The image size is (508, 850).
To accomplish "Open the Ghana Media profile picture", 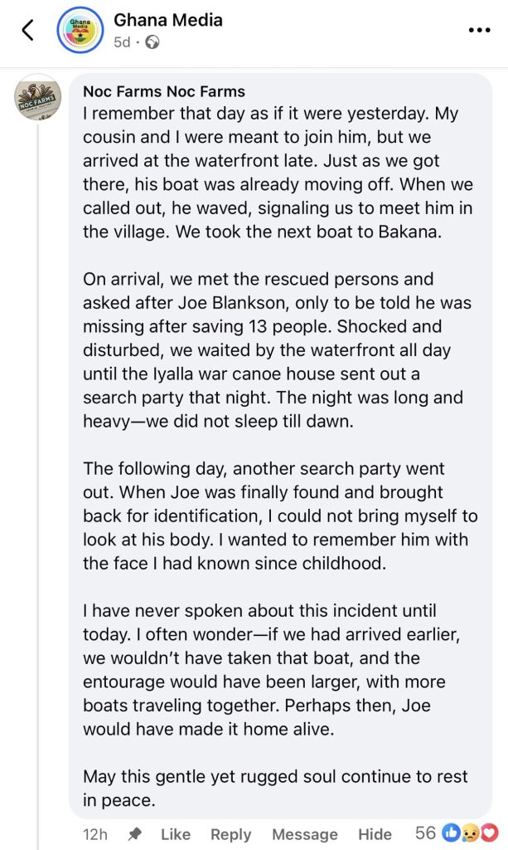I will (x=80, y=31).
